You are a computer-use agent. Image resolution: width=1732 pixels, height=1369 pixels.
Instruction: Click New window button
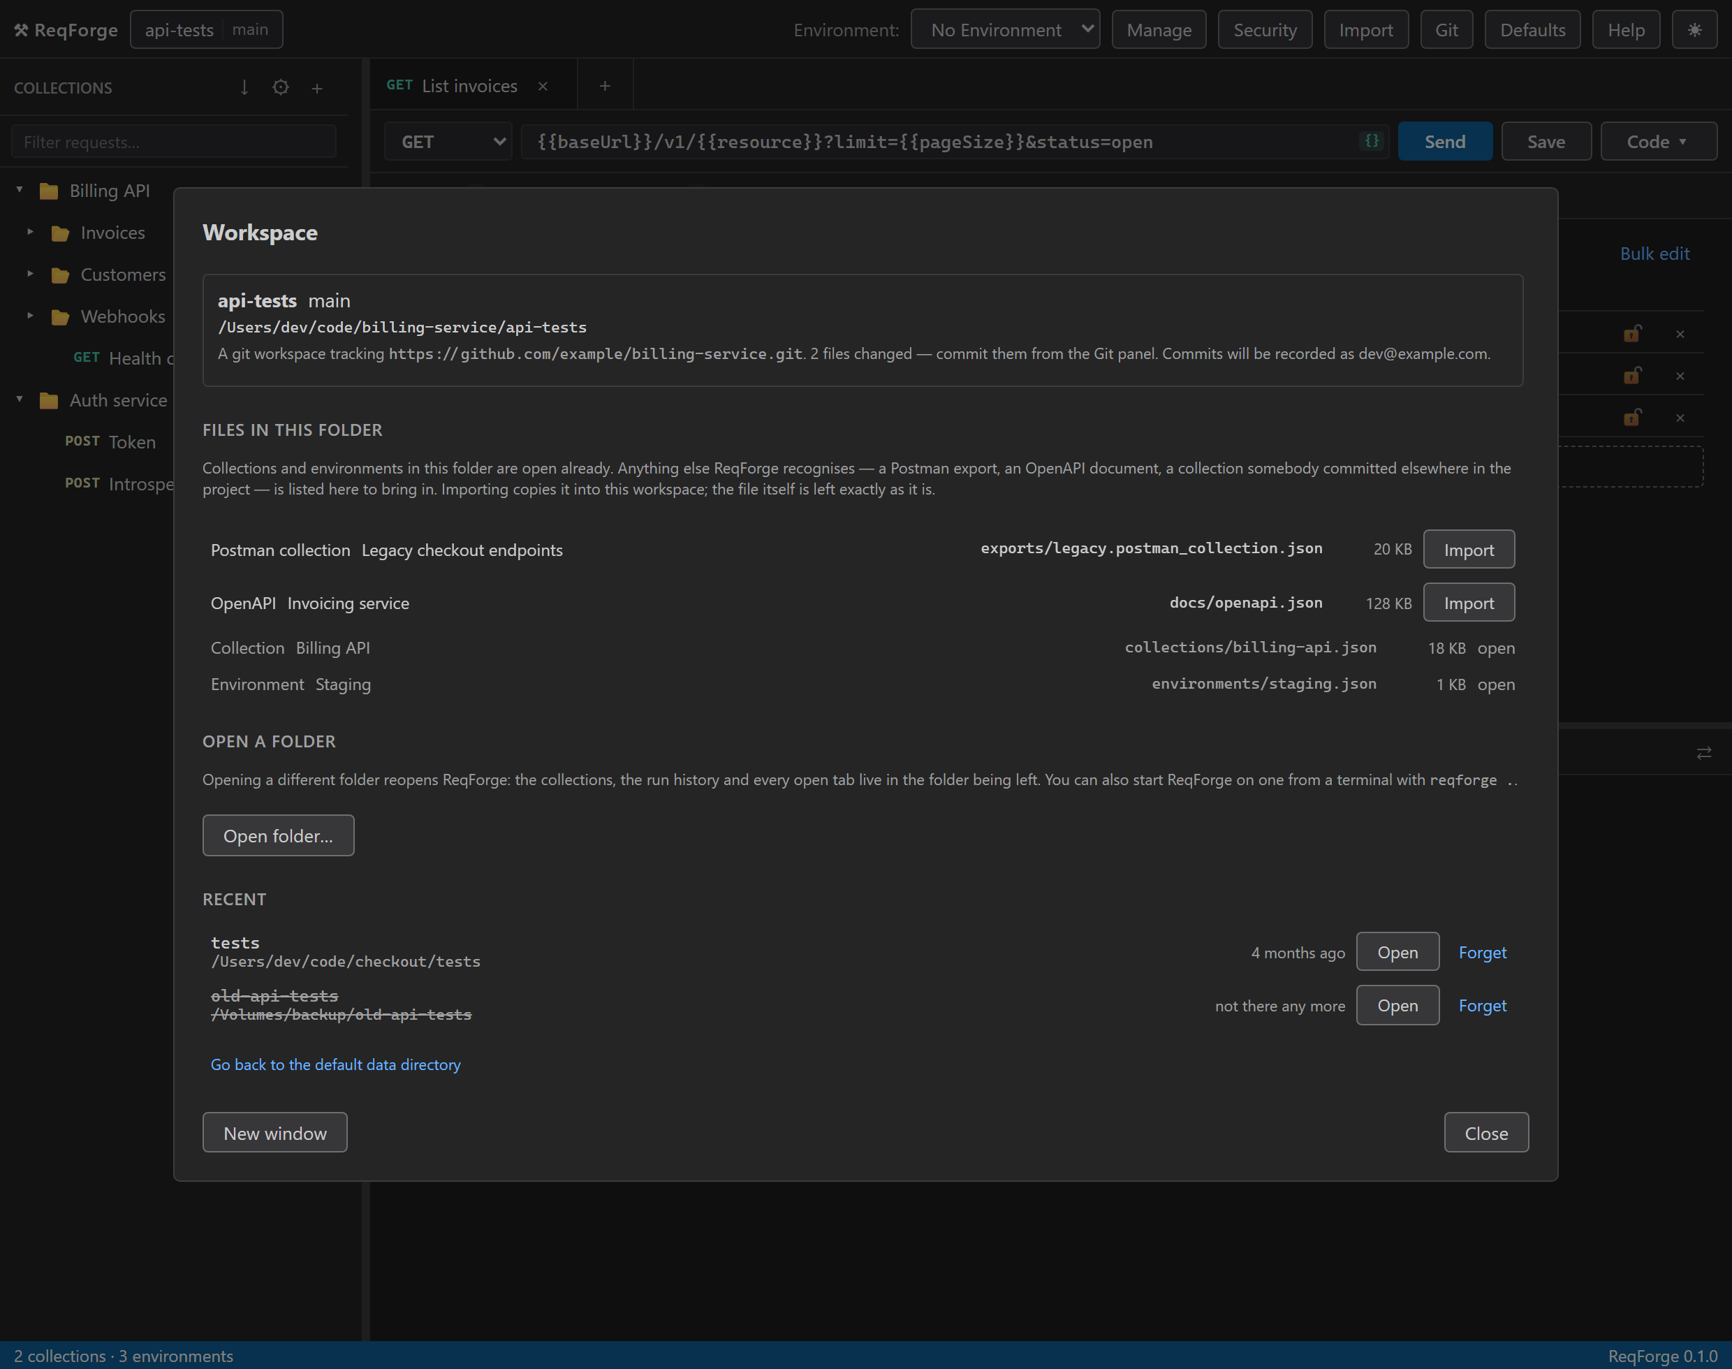point(275,1132)
